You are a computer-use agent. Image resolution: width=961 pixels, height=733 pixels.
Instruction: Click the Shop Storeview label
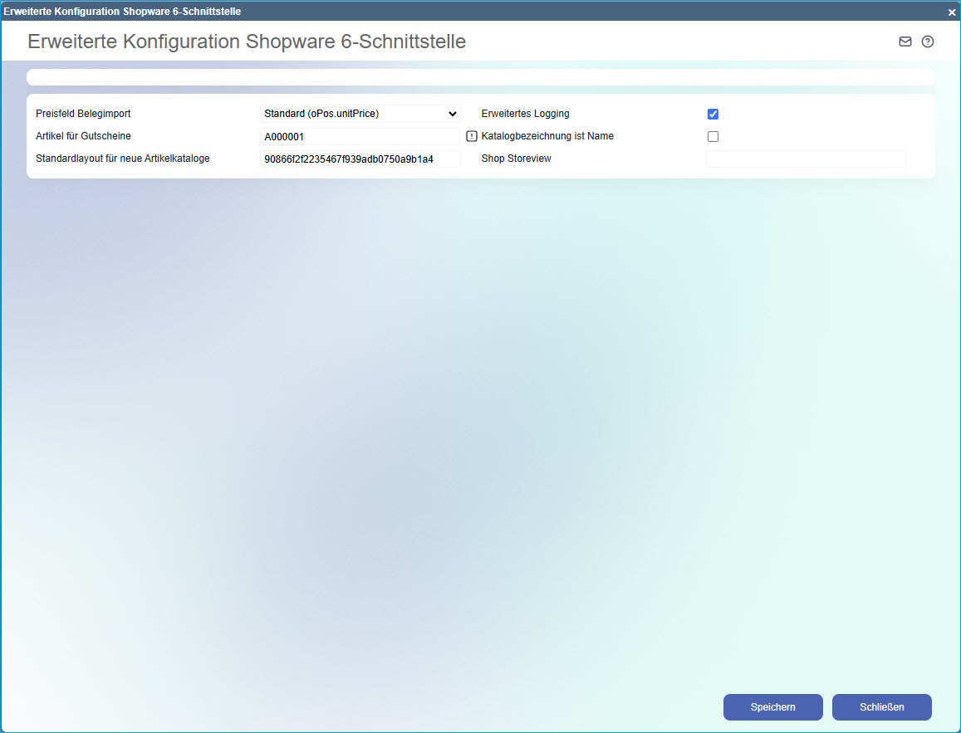pos(516,159)
